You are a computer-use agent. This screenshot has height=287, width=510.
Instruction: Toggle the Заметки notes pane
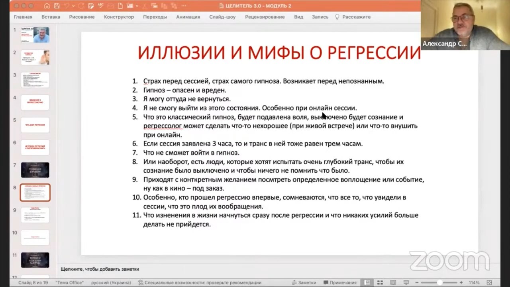click(x=304, y=283)
